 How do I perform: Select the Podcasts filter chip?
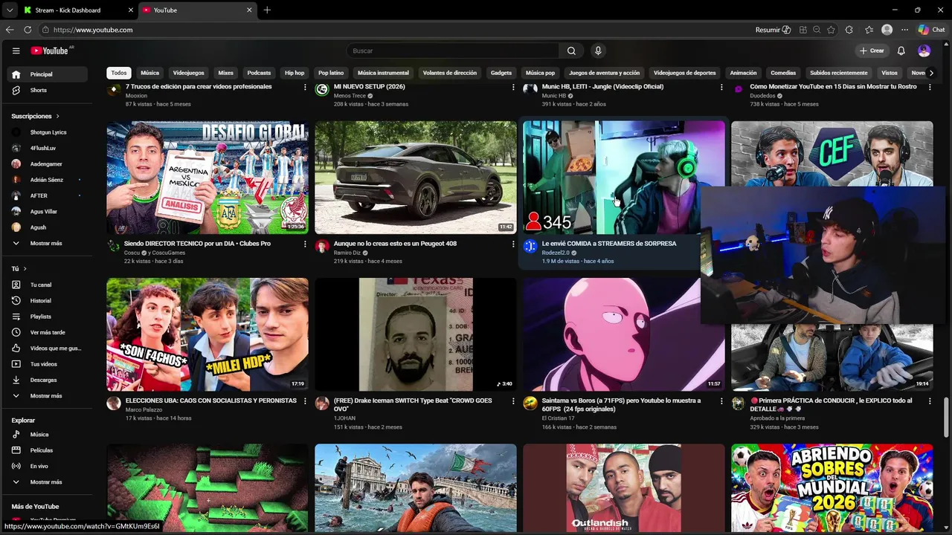(x=259, y=73)
